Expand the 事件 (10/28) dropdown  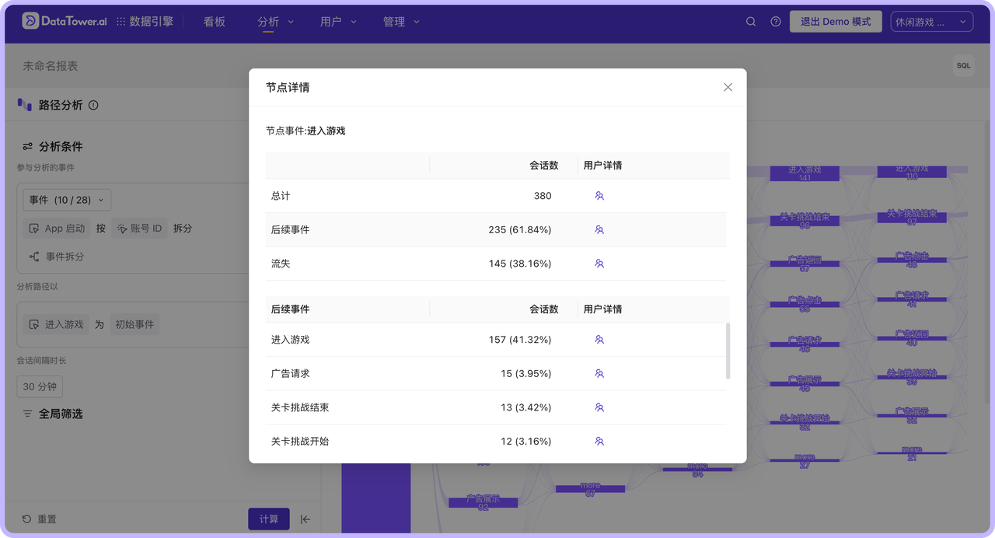coord(66,199)
